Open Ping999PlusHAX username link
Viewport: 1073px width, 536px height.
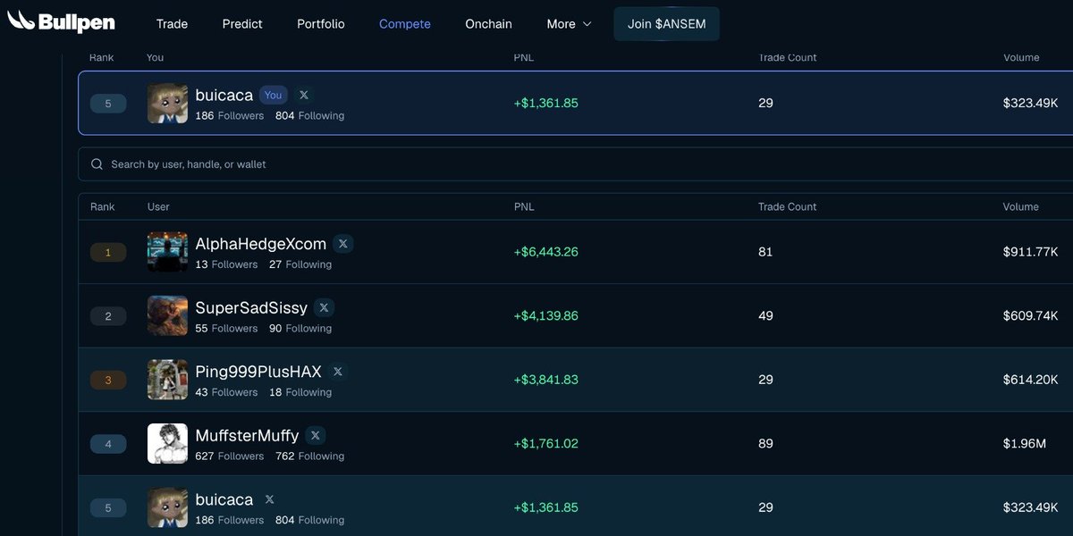tap(258, 372)
